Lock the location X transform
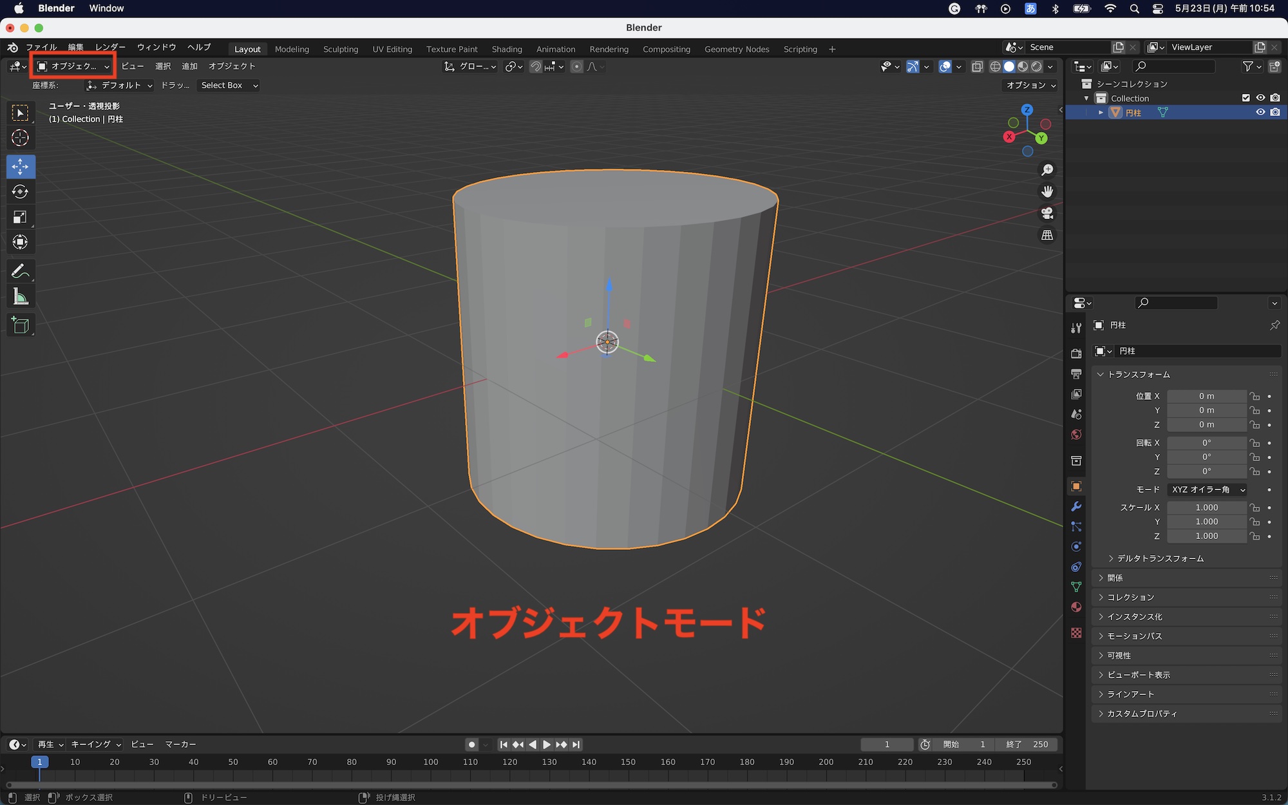 (x=1255, y=396)
